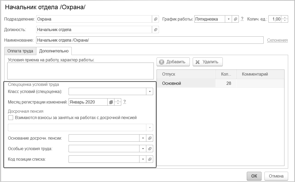Increase the Колич. ед. value with up arrow

point(285,18)
